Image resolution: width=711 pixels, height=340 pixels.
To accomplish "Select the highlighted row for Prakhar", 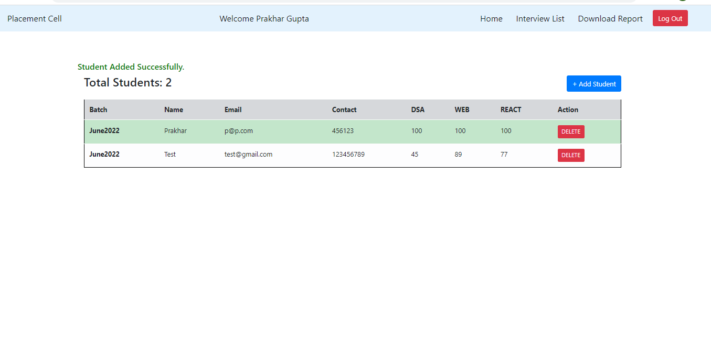I will point(315,131).
